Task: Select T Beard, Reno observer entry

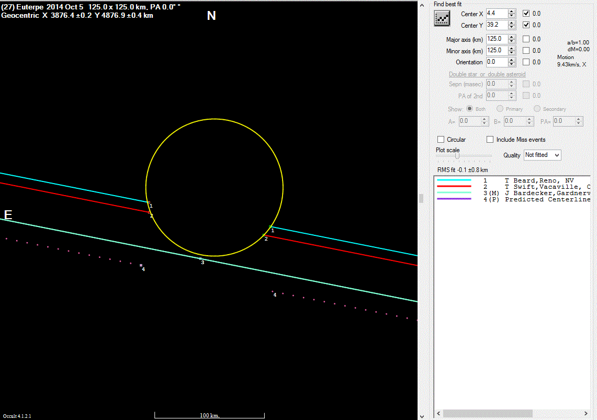Action: [x=539, y=180]
